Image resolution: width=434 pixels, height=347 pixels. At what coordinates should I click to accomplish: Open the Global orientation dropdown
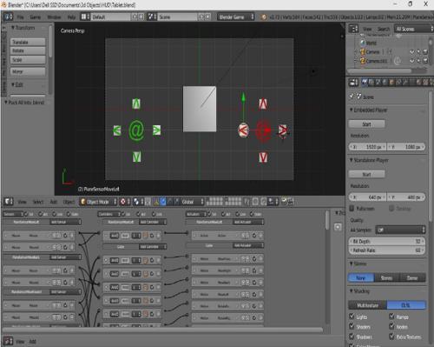(193, 202)
